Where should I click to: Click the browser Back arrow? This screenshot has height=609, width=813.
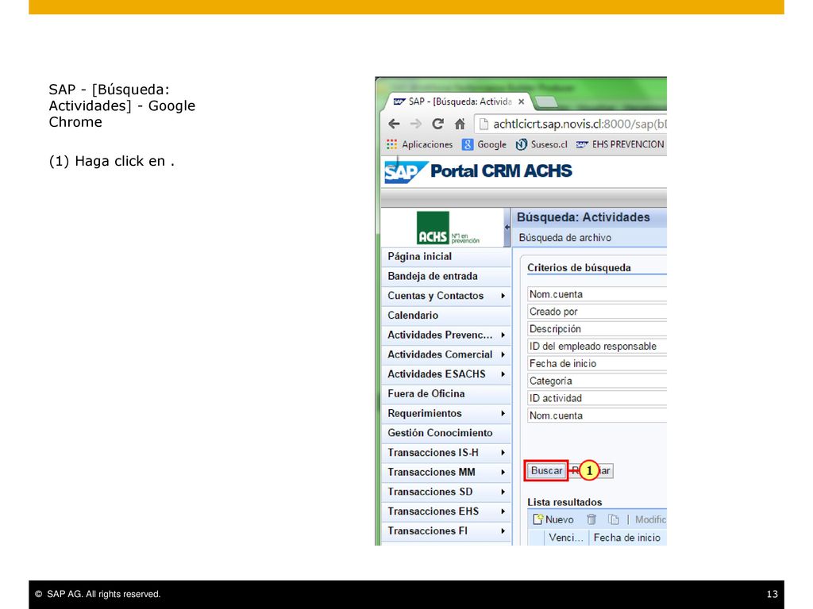coord(394,124)
